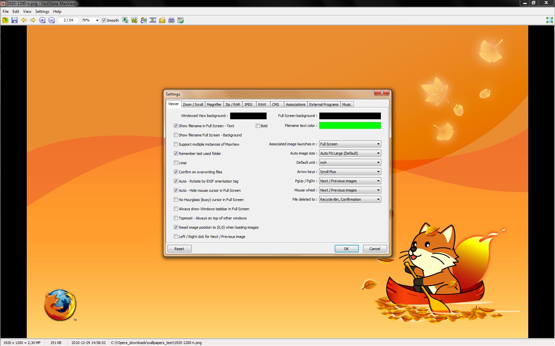
Task: Open the Arrow keys dropdown
Action: (x=350, y=172)
